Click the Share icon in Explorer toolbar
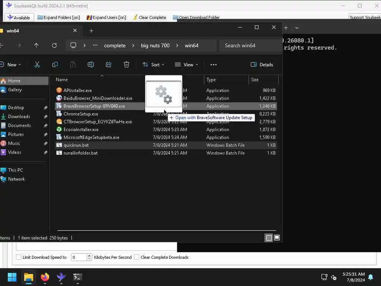The height and width of the screenshot is (286, 381). pos(109,65)
